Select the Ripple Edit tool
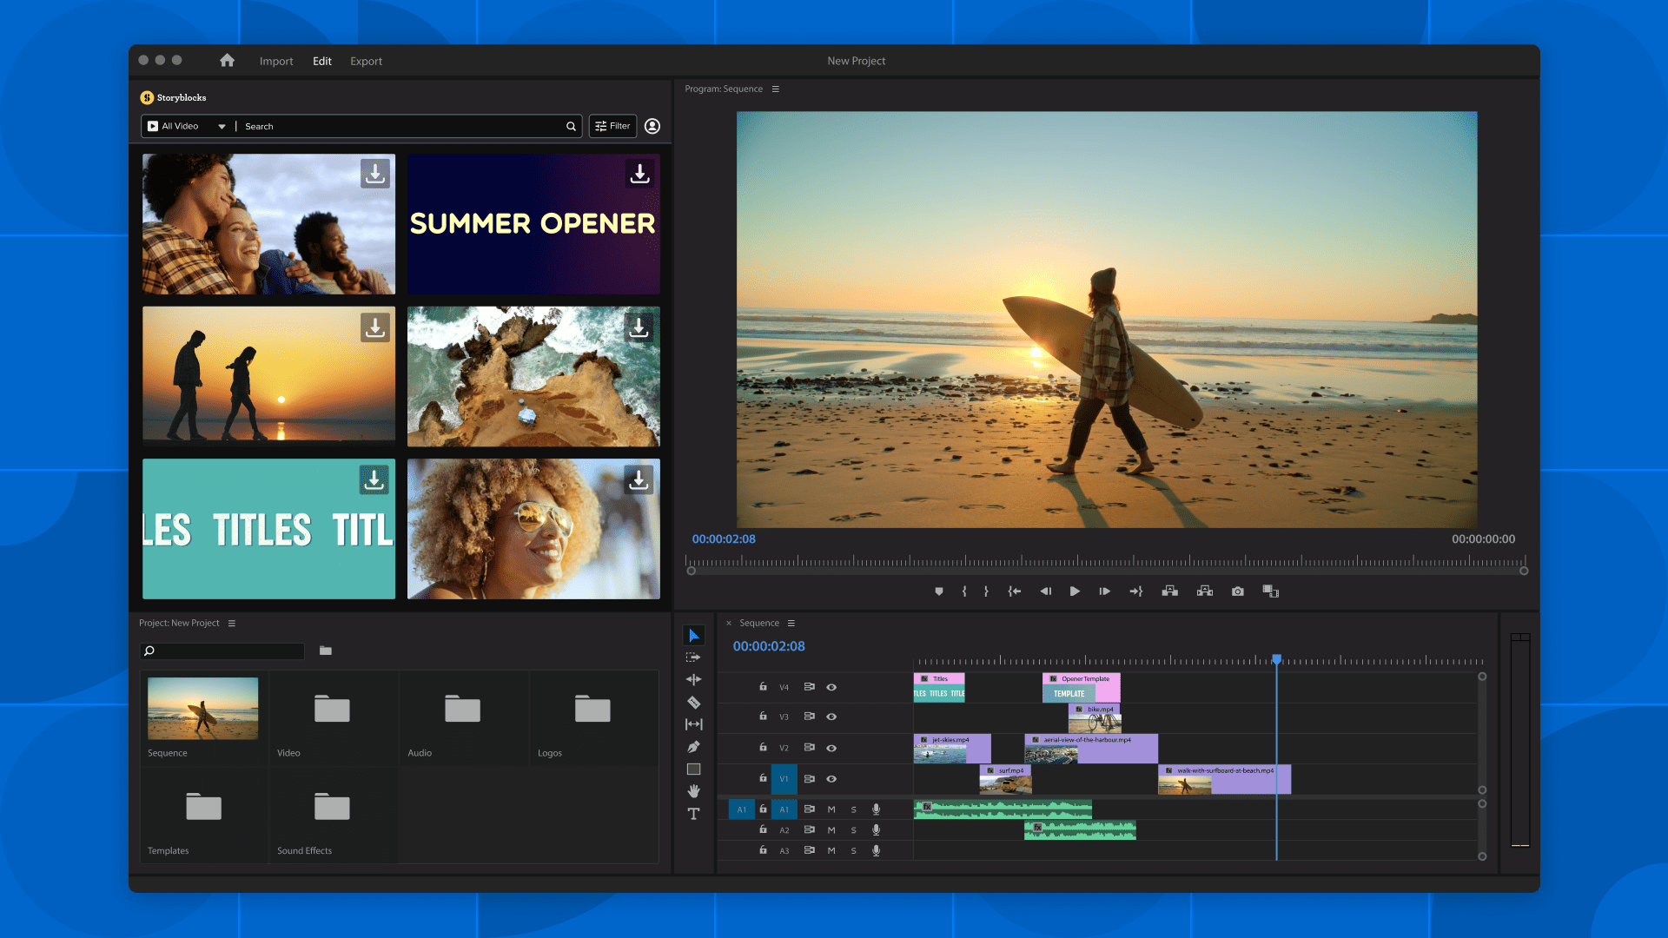Screen dimensions: 1668x938 click(x=693, y=679)
